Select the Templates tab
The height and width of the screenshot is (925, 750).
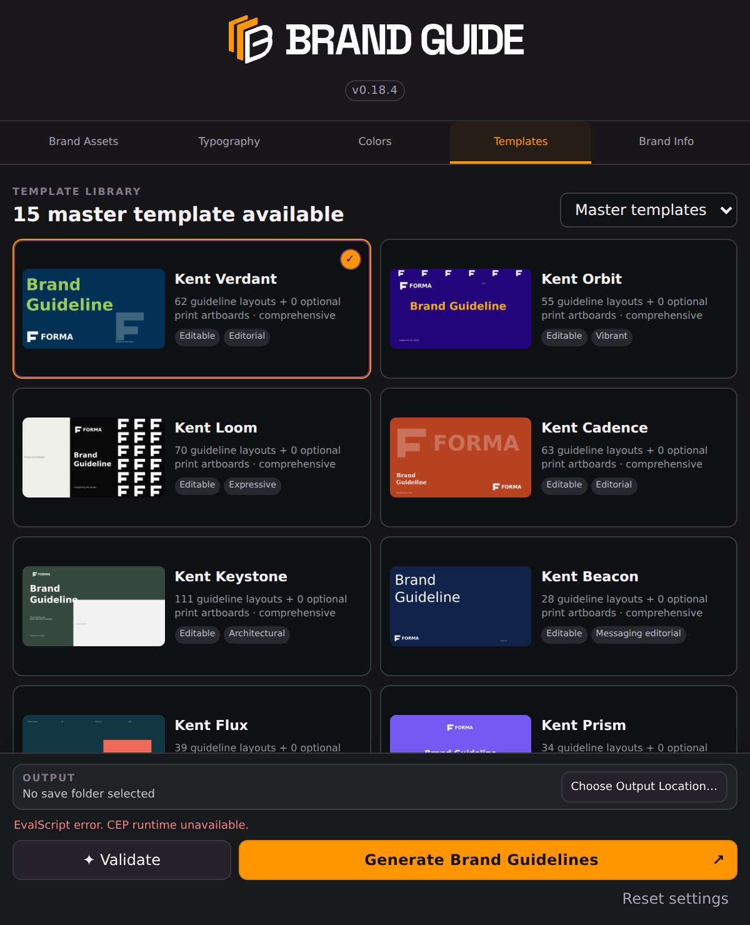click(521, 142)
